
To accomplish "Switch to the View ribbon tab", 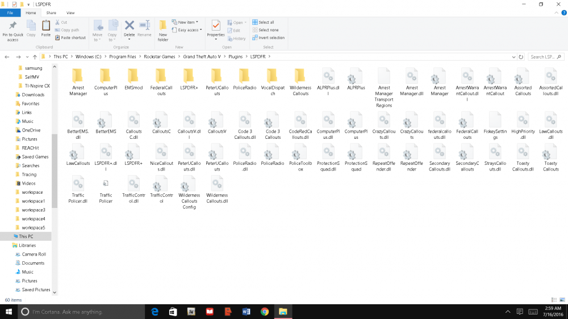I will [70, 12].
